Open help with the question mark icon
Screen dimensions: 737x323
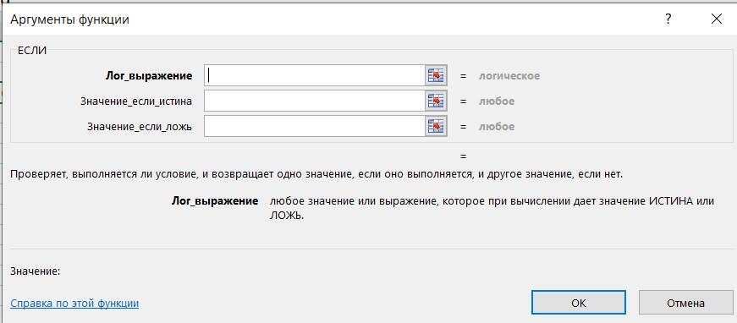click(x=668, y=19)
